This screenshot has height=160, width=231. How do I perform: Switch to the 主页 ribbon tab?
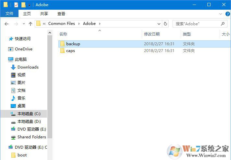pyautogui.click(x=27, y=14)
